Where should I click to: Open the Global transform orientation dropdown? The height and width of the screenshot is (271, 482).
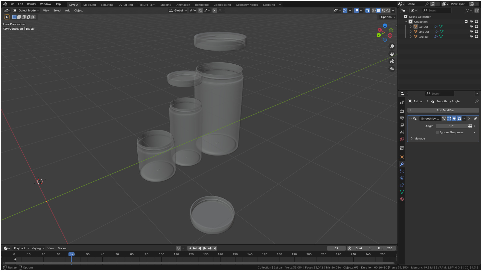pos(178,10)
